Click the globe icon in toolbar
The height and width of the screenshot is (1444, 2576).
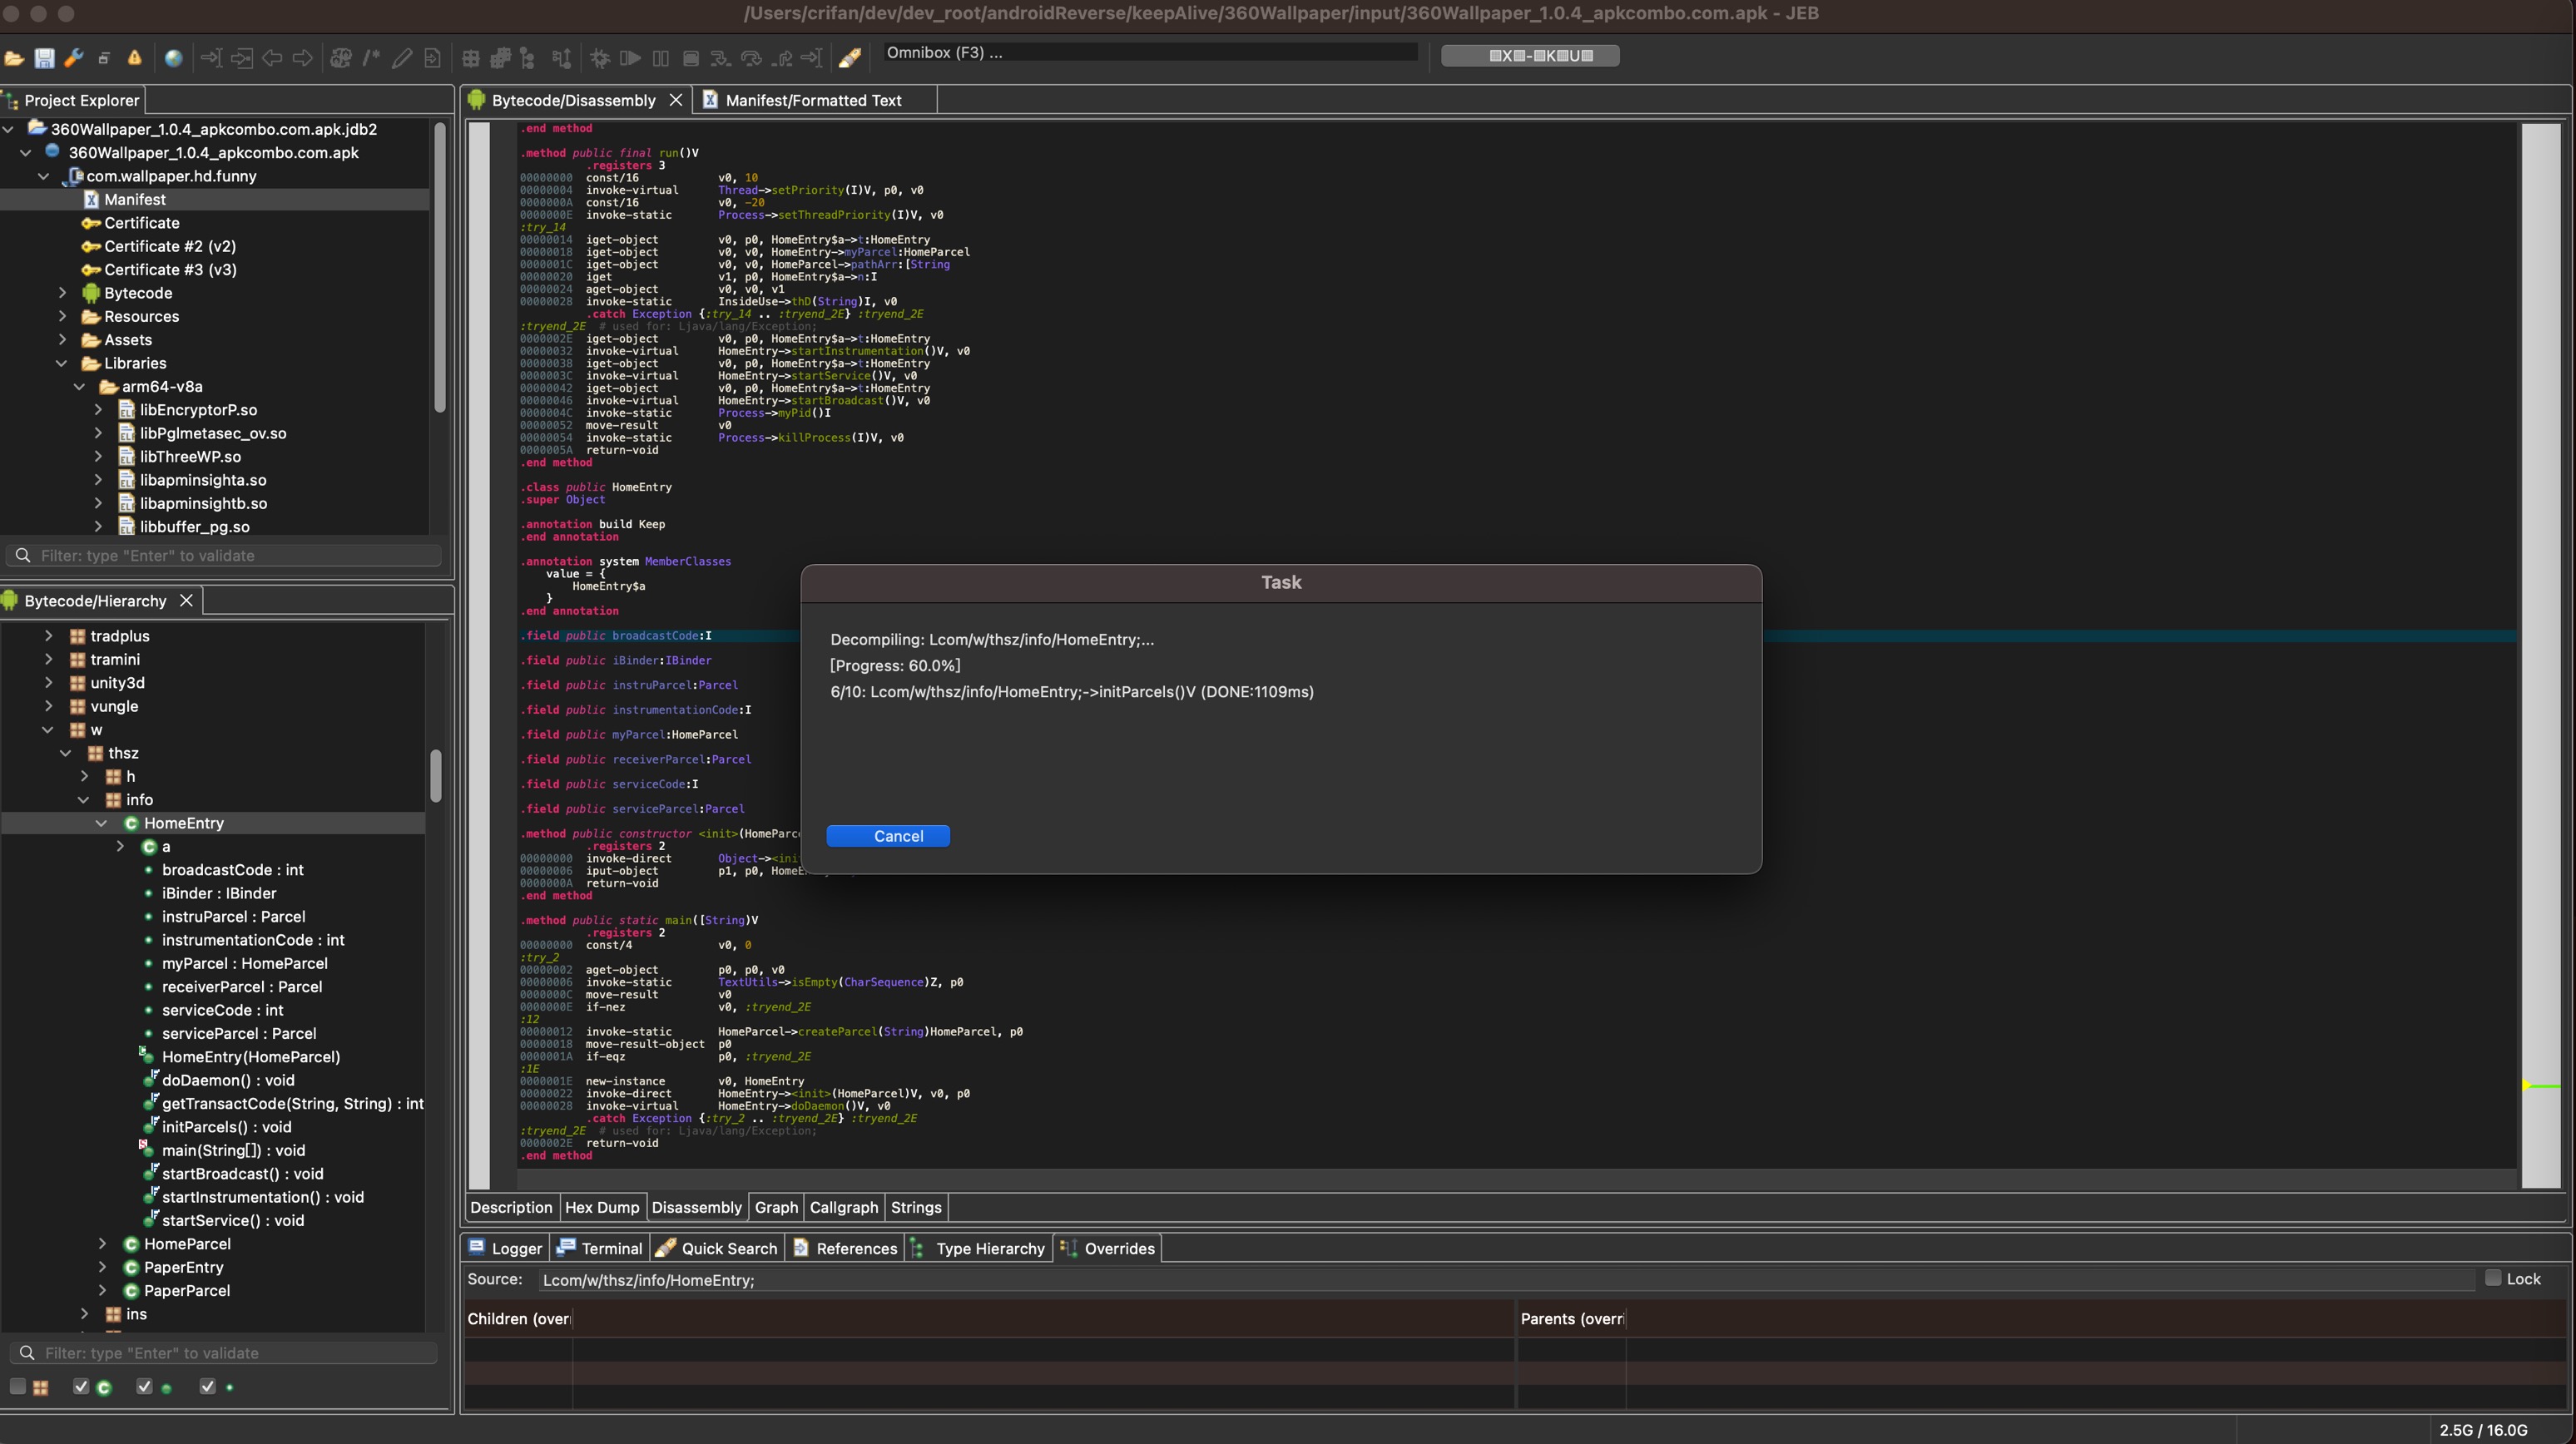(x=174, y=58)
